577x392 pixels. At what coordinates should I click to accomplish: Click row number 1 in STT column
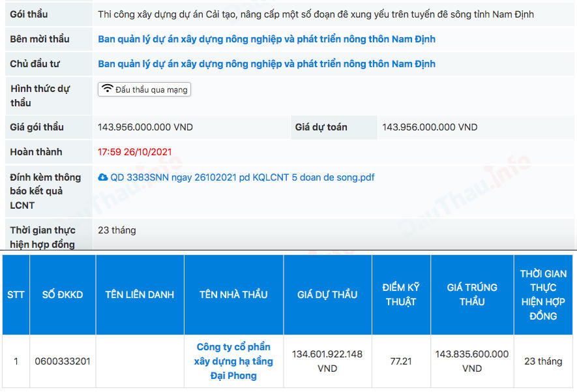16,361
